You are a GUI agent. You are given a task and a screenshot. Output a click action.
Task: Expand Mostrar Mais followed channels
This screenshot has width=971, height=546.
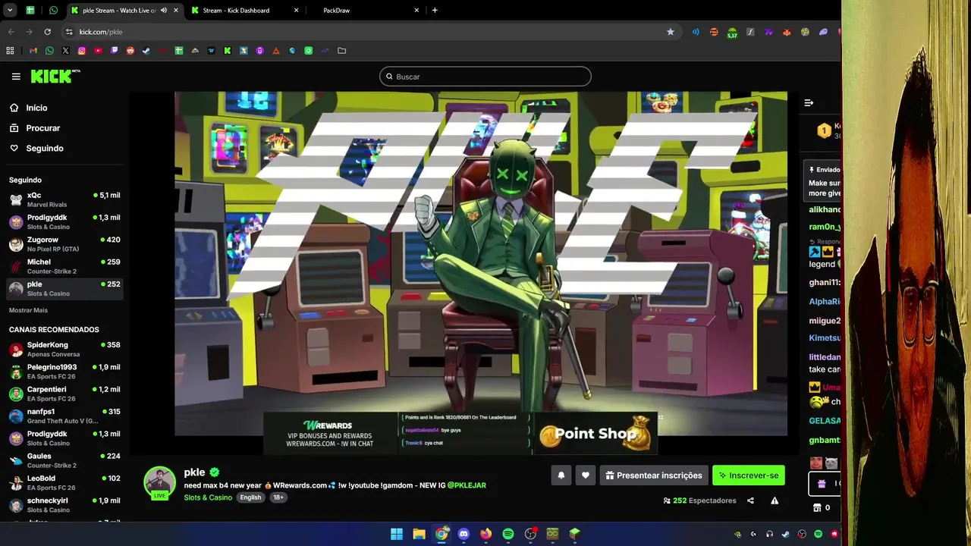point(28,310)
